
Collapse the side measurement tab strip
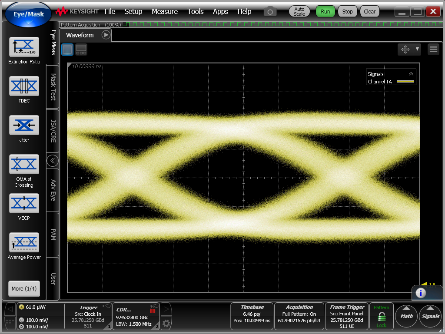coord(52,161)
